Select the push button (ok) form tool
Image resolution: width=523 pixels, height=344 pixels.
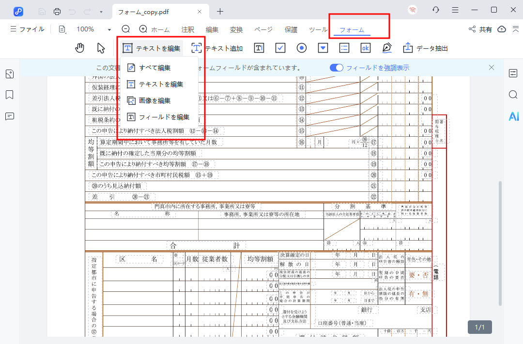pos(365,47)
